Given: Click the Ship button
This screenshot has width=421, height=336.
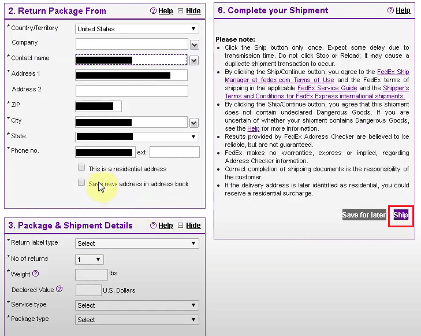Looking at the screenshot, I should (x=401, y=215).
